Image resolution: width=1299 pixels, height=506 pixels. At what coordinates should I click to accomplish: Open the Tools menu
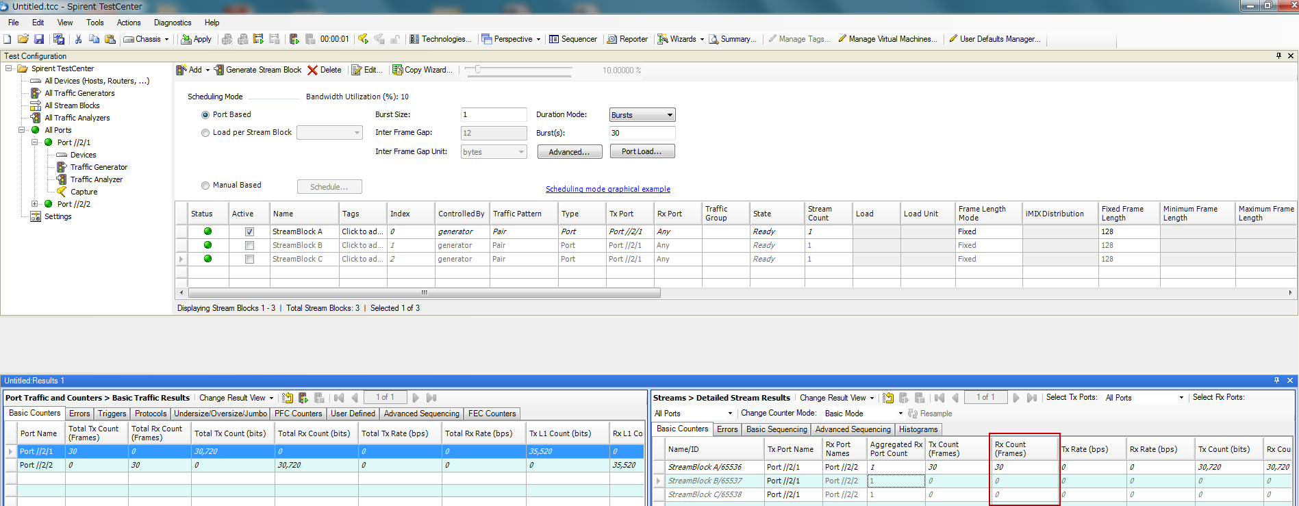[95, 23]
